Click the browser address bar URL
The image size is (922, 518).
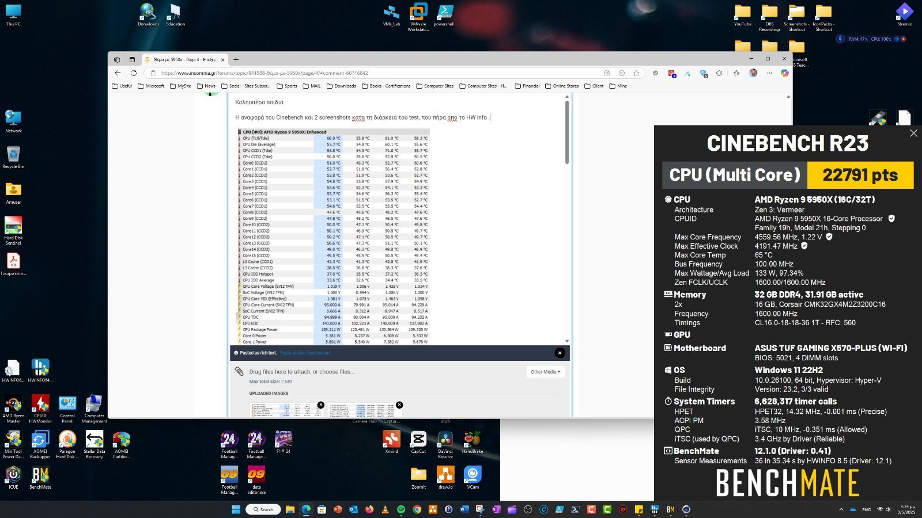pyautogui.click(x=264, y=73)
